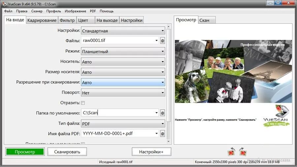Open the Файл menu

(8, 11)
